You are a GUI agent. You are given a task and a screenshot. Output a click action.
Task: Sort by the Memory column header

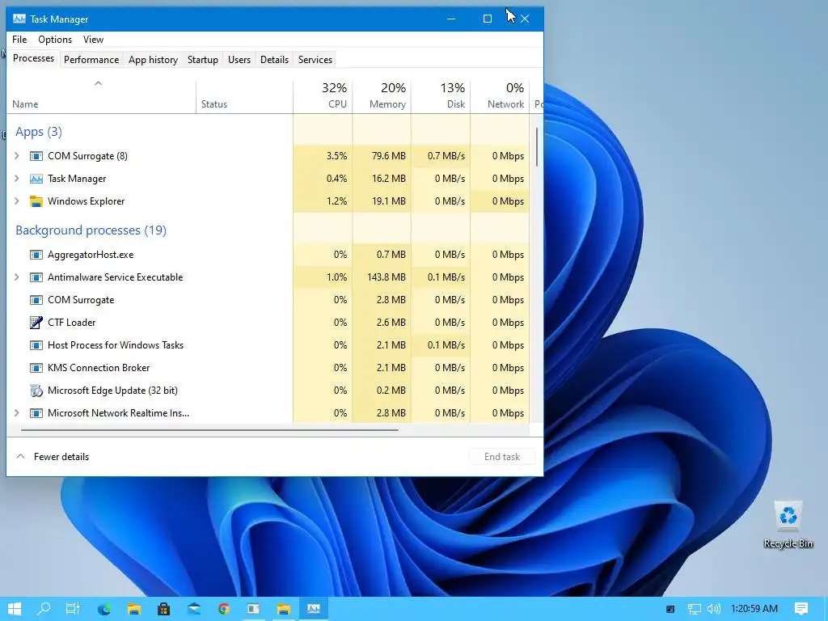click(382, 97)
